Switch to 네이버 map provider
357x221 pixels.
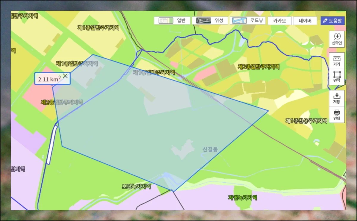[x=305, y=21]
